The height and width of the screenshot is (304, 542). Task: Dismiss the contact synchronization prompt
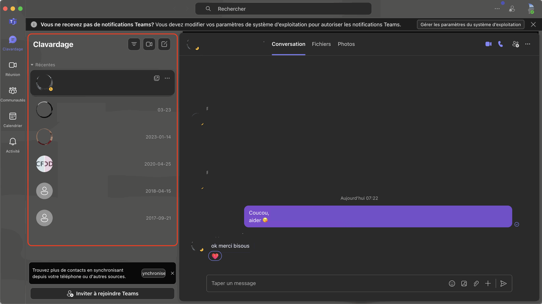click(172, 273)
